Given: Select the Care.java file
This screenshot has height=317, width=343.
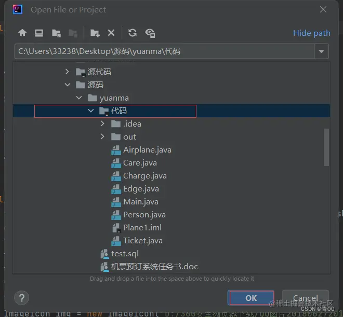Looking at the screenshot, I should 140,163.
